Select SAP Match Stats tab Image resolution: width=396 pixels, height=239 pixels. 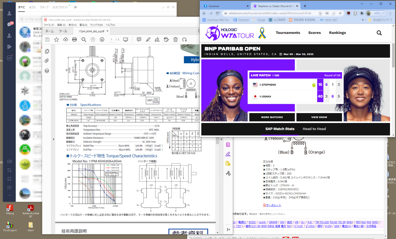280,129
